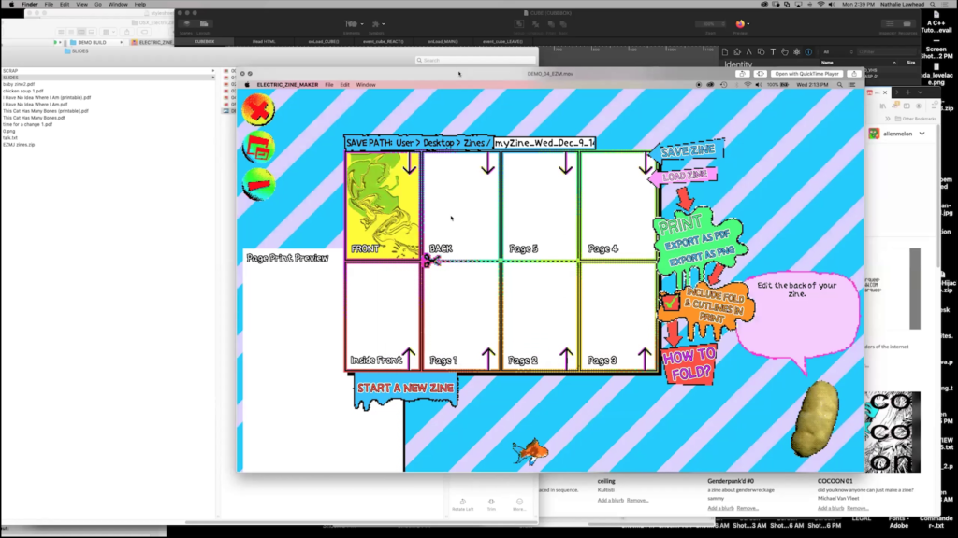Image resolution: width=958 pixels, height=538 pixels.
Task: Select the file "EZMJ zines.zip" in Finder
Action: click(19, 145)
